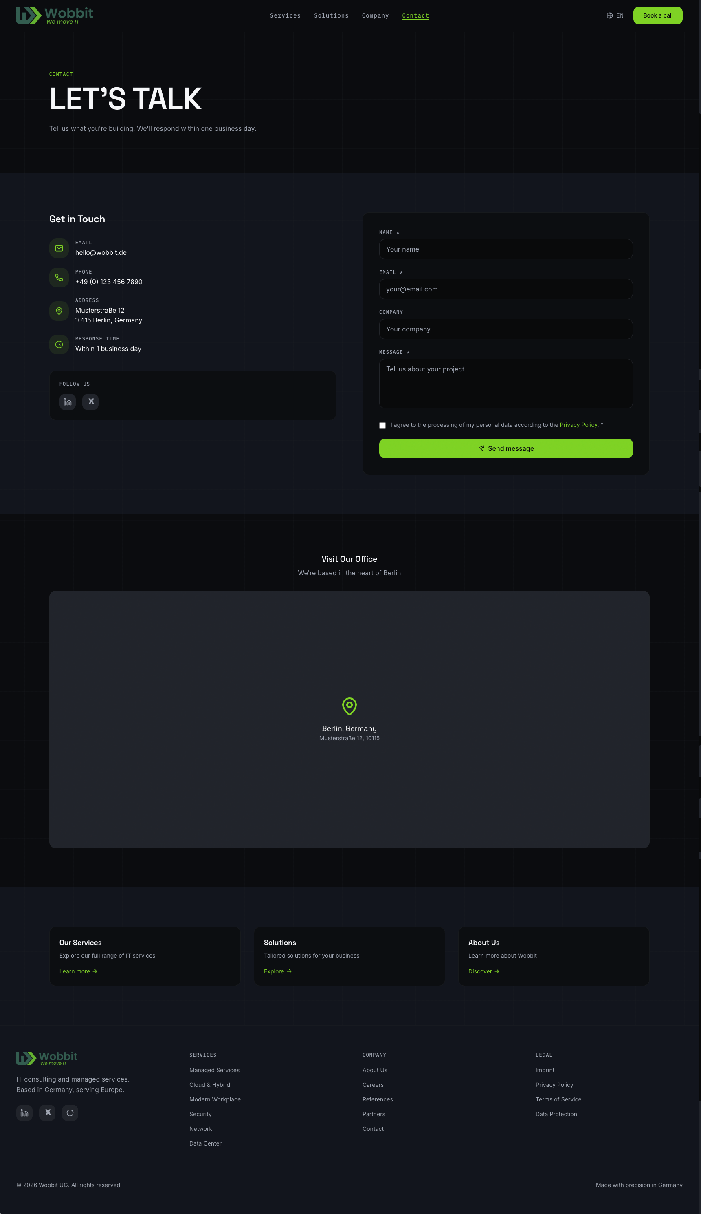Click the green map pin on the map

[349, 707]
